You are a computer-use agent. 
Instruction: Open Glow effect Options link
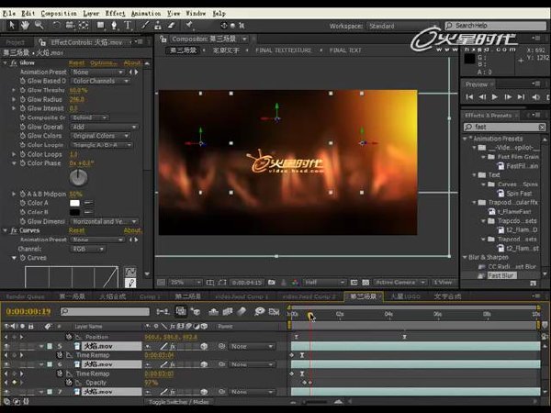[x=103, y=62]
